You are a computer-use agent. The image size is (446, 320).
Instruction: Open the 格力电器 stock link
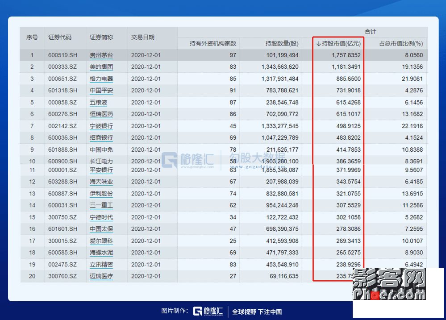coord(101,79)
